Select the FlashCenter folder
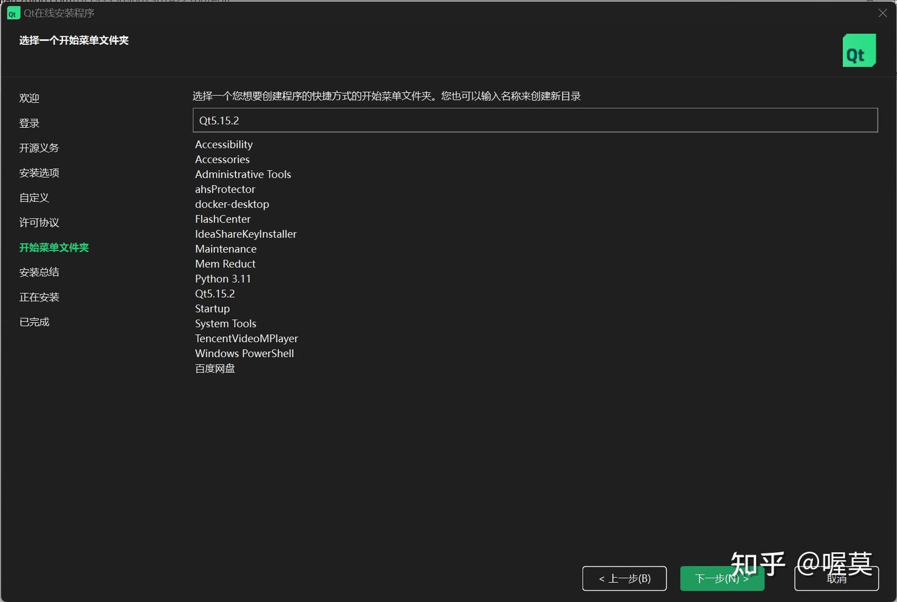The width and height of the screenshot is (897, 602). click(x=222, y=219)
